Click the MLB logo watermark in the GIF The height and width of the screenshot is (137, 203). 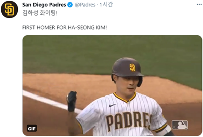(x=180, y=125)
